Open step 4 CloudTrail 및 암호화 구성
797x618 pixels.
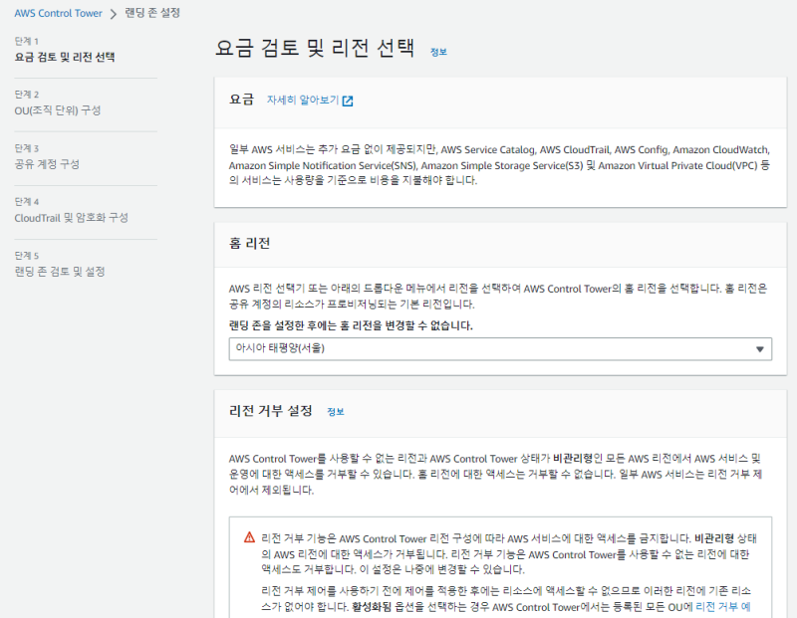(x=71, y=218)
